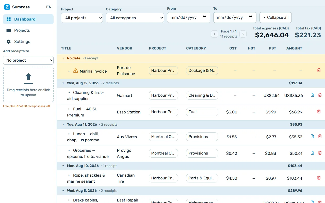325x203 pixels.
Task: Open attached document for Walmart receipt
Action: pyautogui.click(x=312, y=95)
